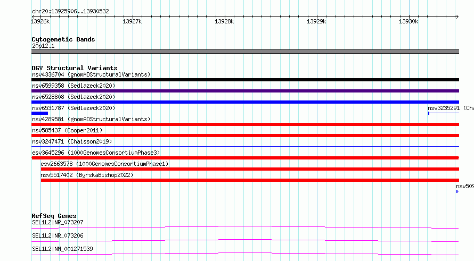Select the magenta NM_001271539 transcript line
The width and height of the screenshot is (474, 261).
pyautogui.click(x=245, y=254)
